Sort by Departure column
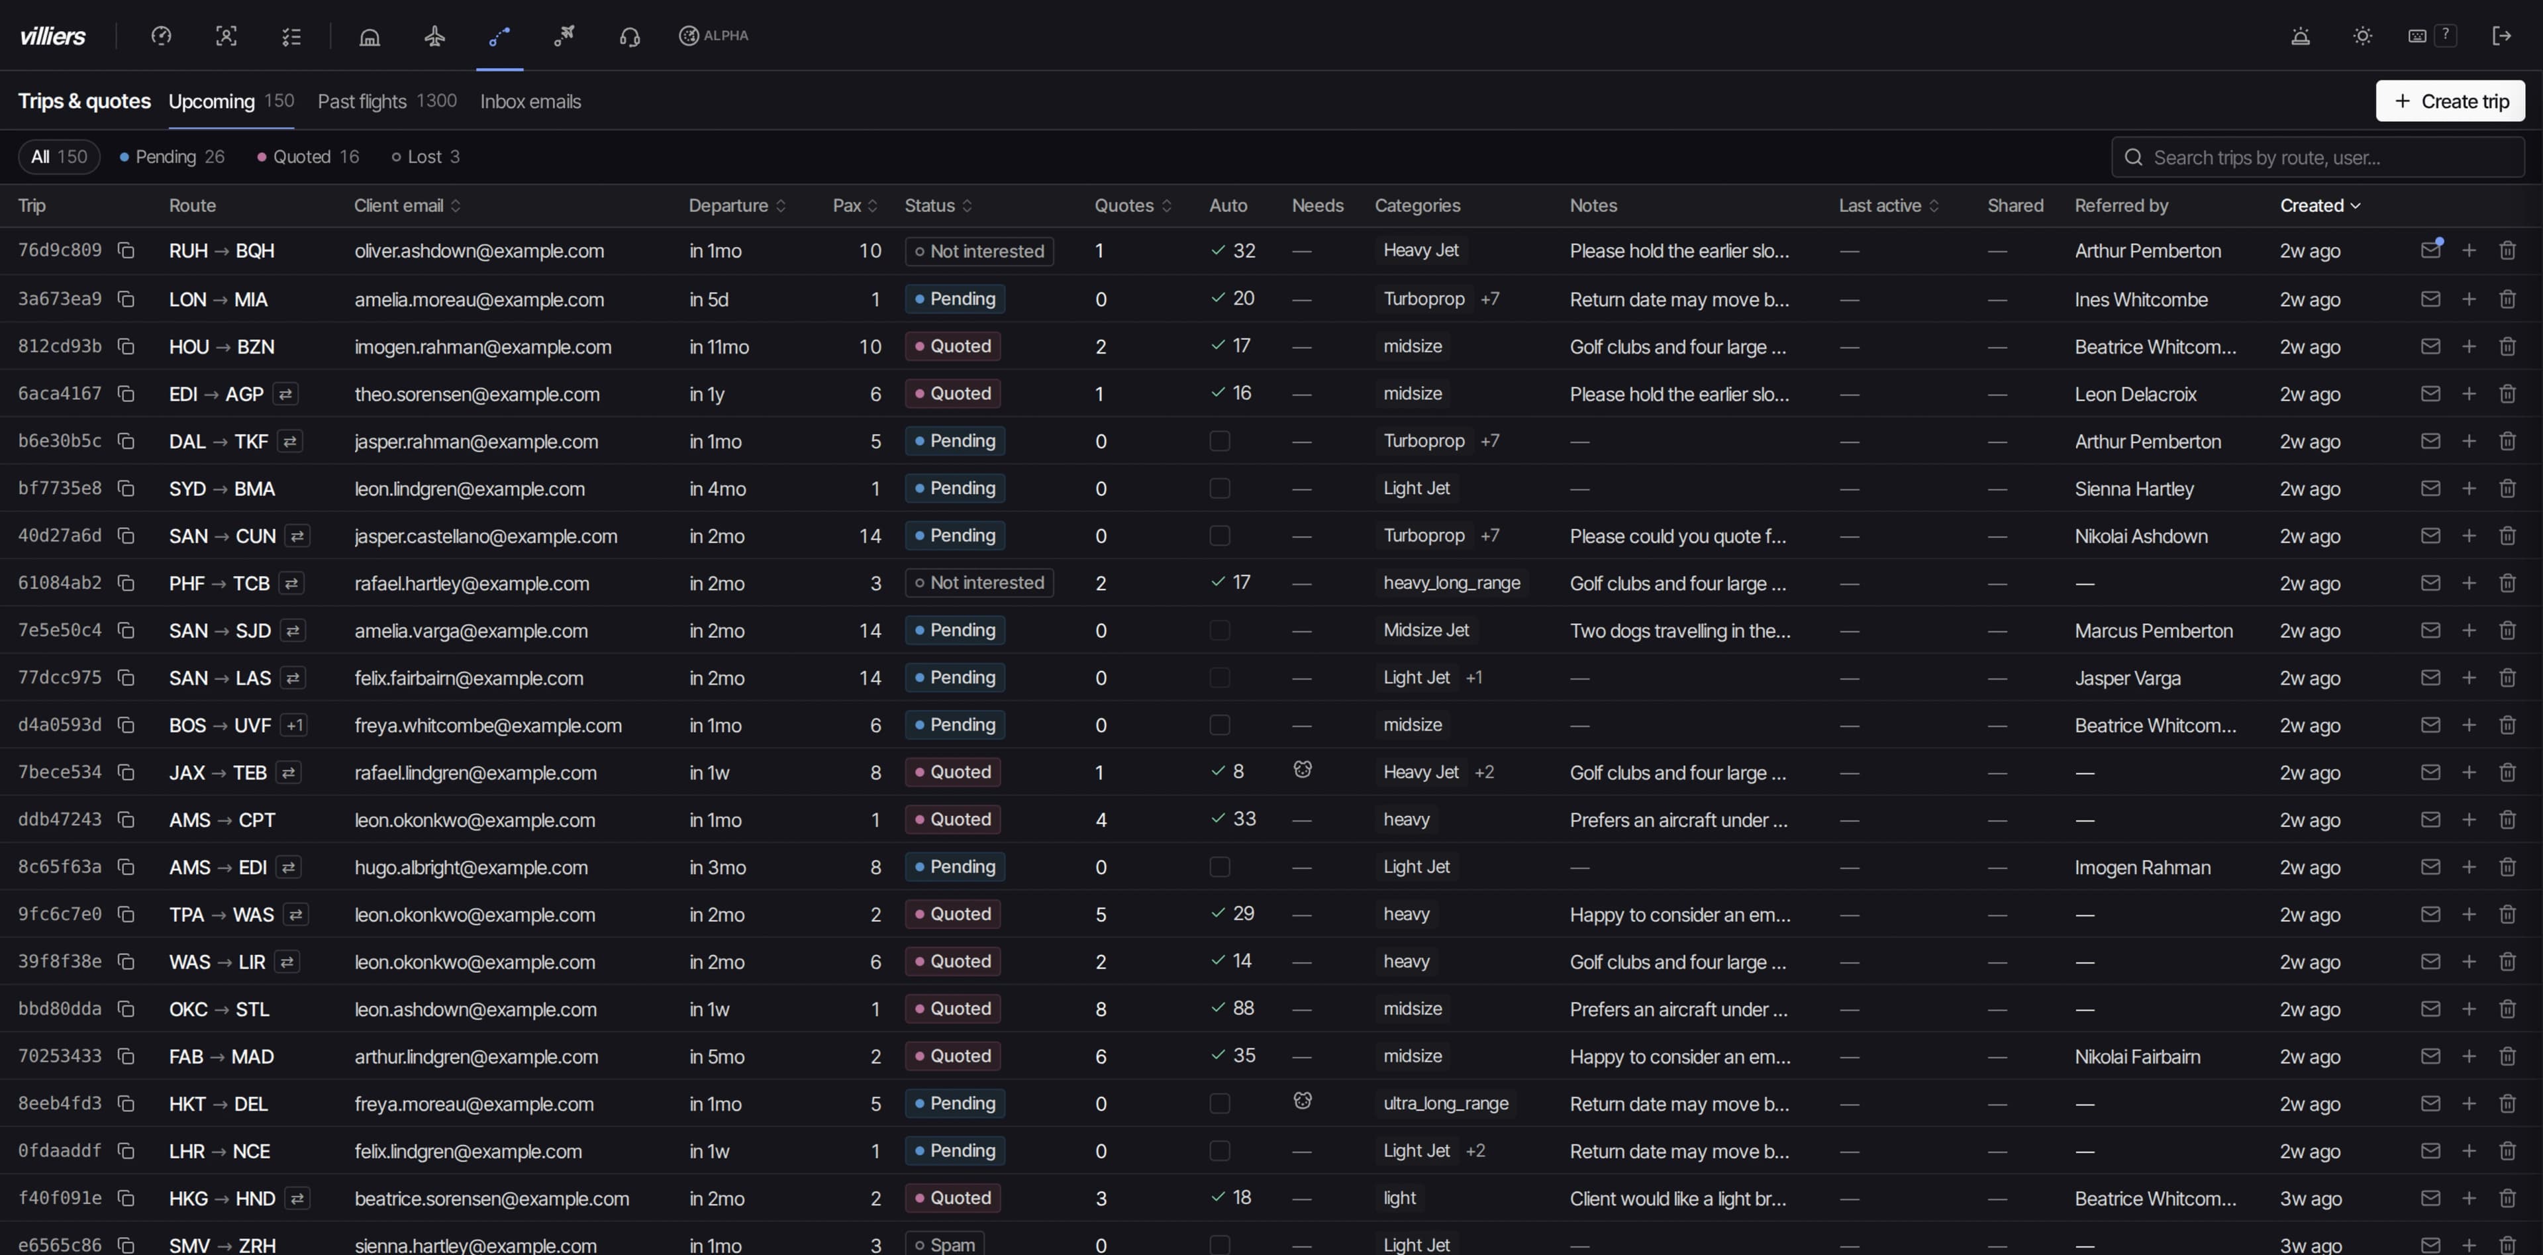Image resolution: width=2543 pixels, height=1255 pixels. (738, 205)
